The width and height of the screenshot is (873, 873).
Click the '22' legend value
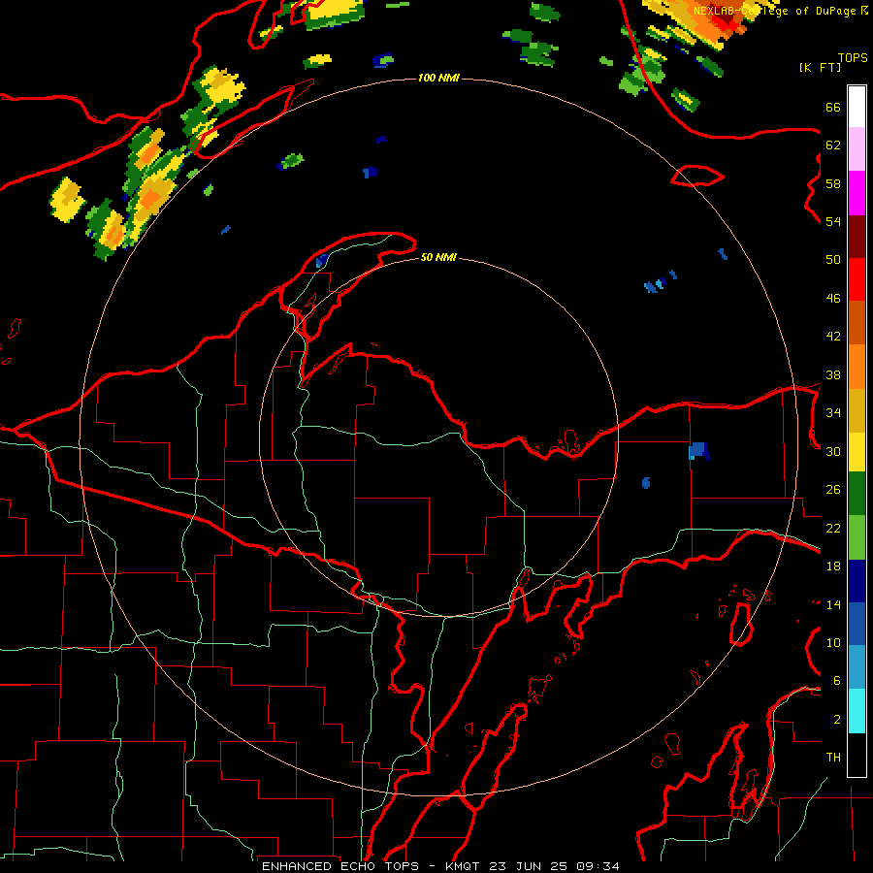833,528
